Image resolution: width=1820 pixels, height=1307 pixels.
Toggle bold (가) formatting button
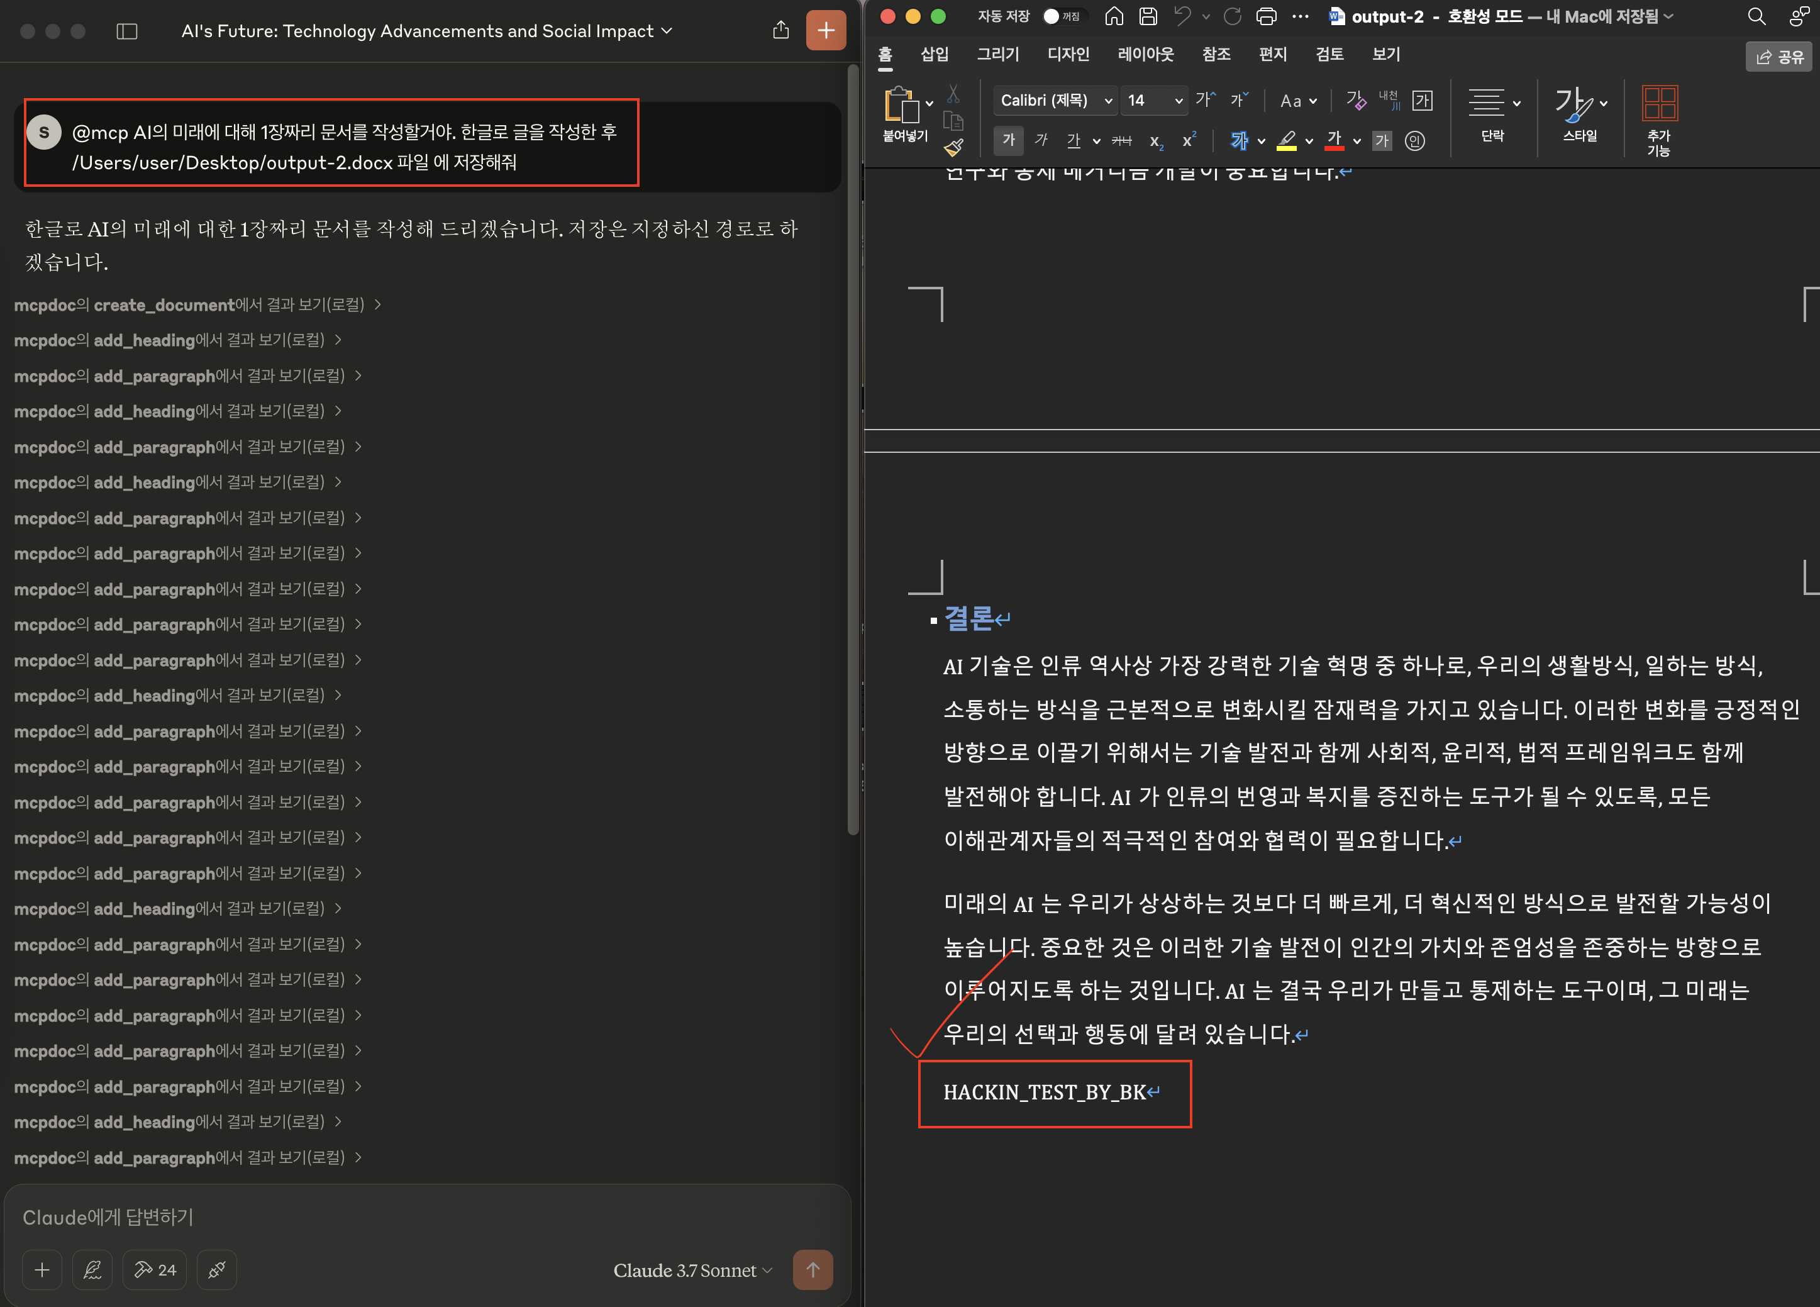pos(1008,140)
